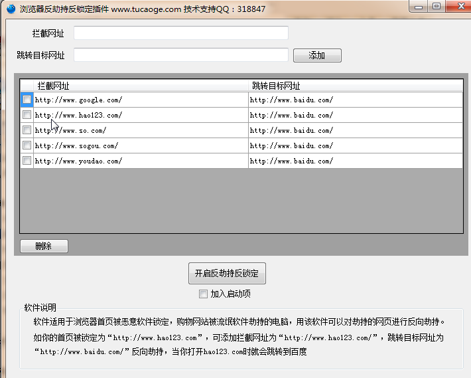Click the blue app icon in title bar

11,9
